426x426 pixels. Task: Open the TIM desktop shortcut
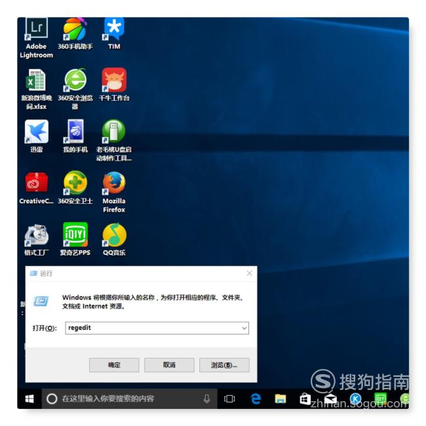114,33
